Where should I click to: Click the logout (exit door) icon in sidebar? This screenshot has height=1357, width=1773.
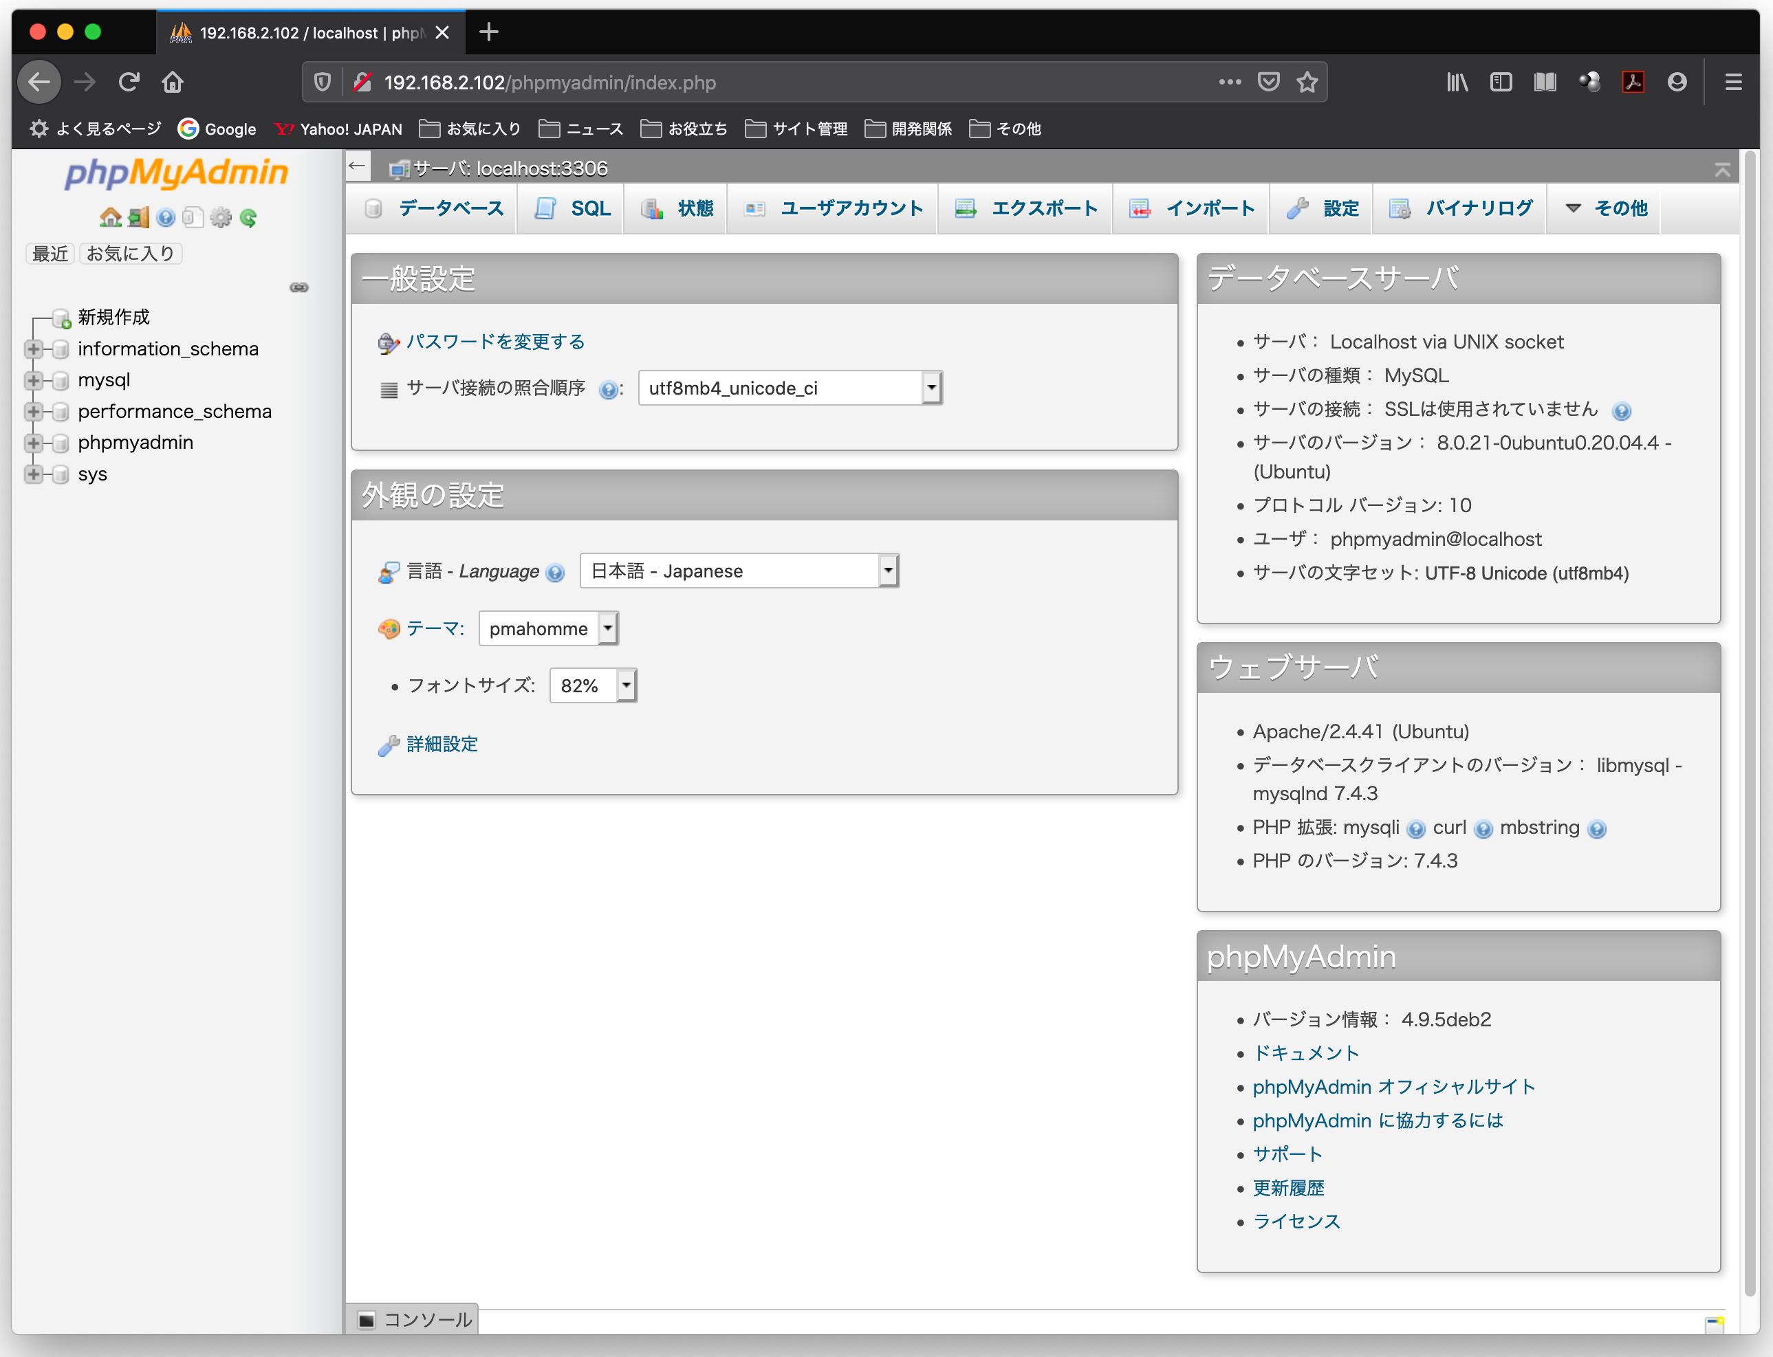click(139, 217)
